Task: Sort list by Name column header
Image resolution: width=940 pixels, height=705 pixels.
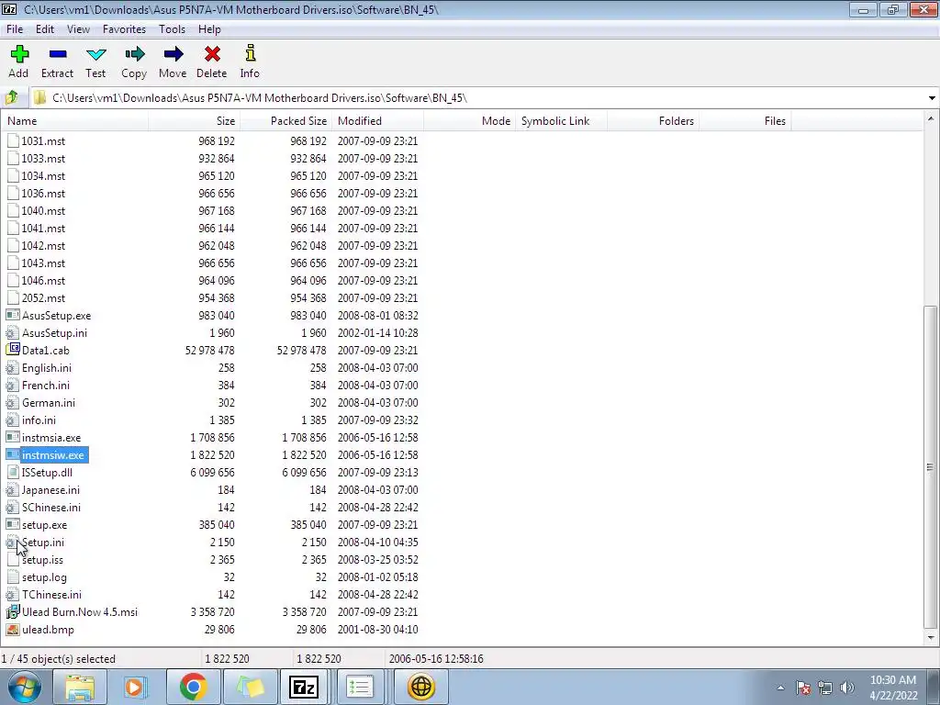Action: pos(74,120)
